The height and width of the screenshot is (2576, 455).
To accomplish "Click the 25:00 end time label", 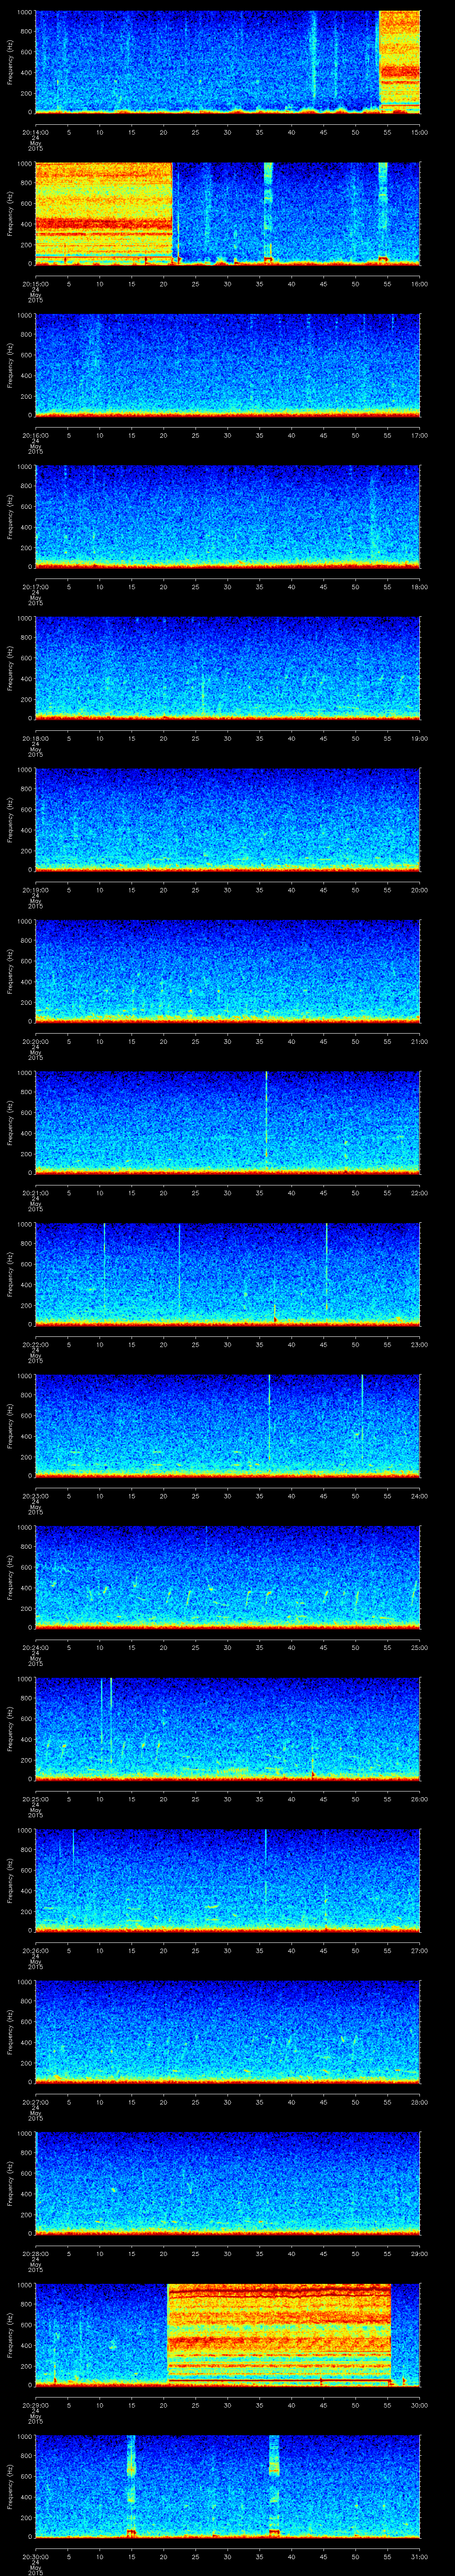I will pos(419,1647).
